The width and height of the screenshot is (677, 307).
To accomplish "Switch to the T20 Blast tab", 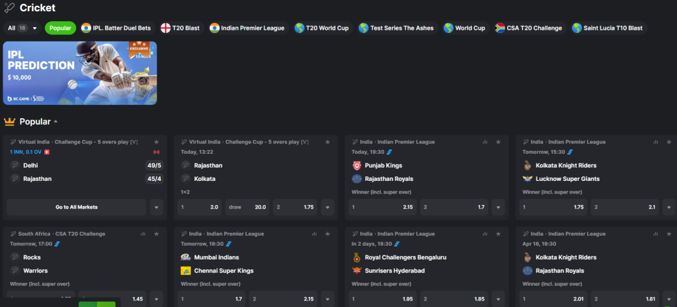I will 180,28.
